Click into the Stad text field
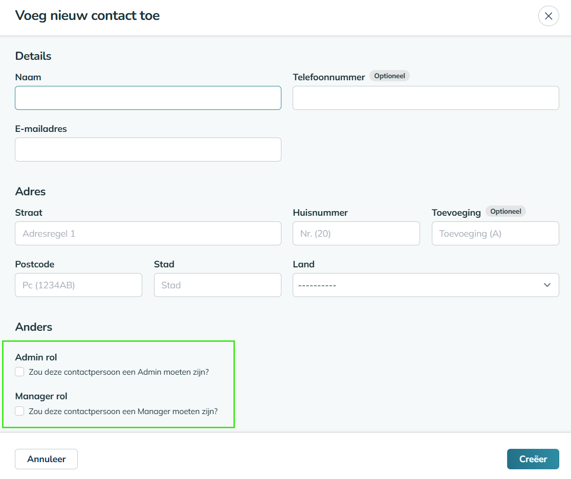571x479 pixels. [217, 285]
